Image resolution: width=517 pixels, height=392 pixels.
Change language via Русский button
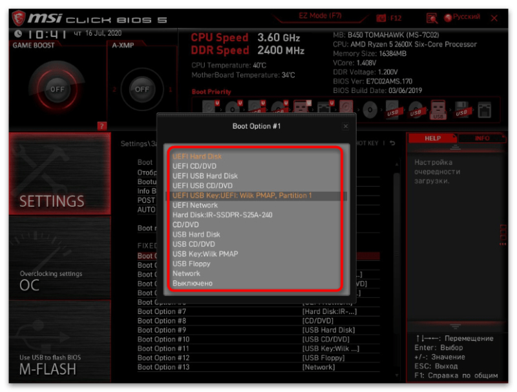(462, 17)
